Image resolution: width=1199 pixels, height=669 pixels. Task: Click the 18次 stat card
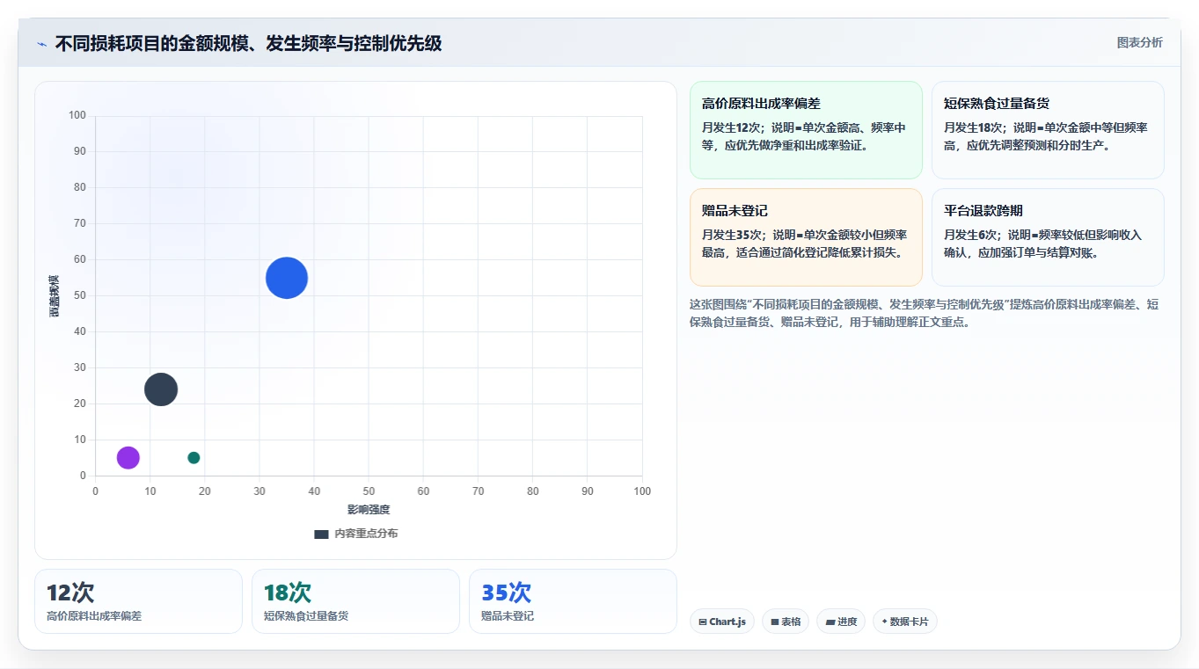click(355, 601)
